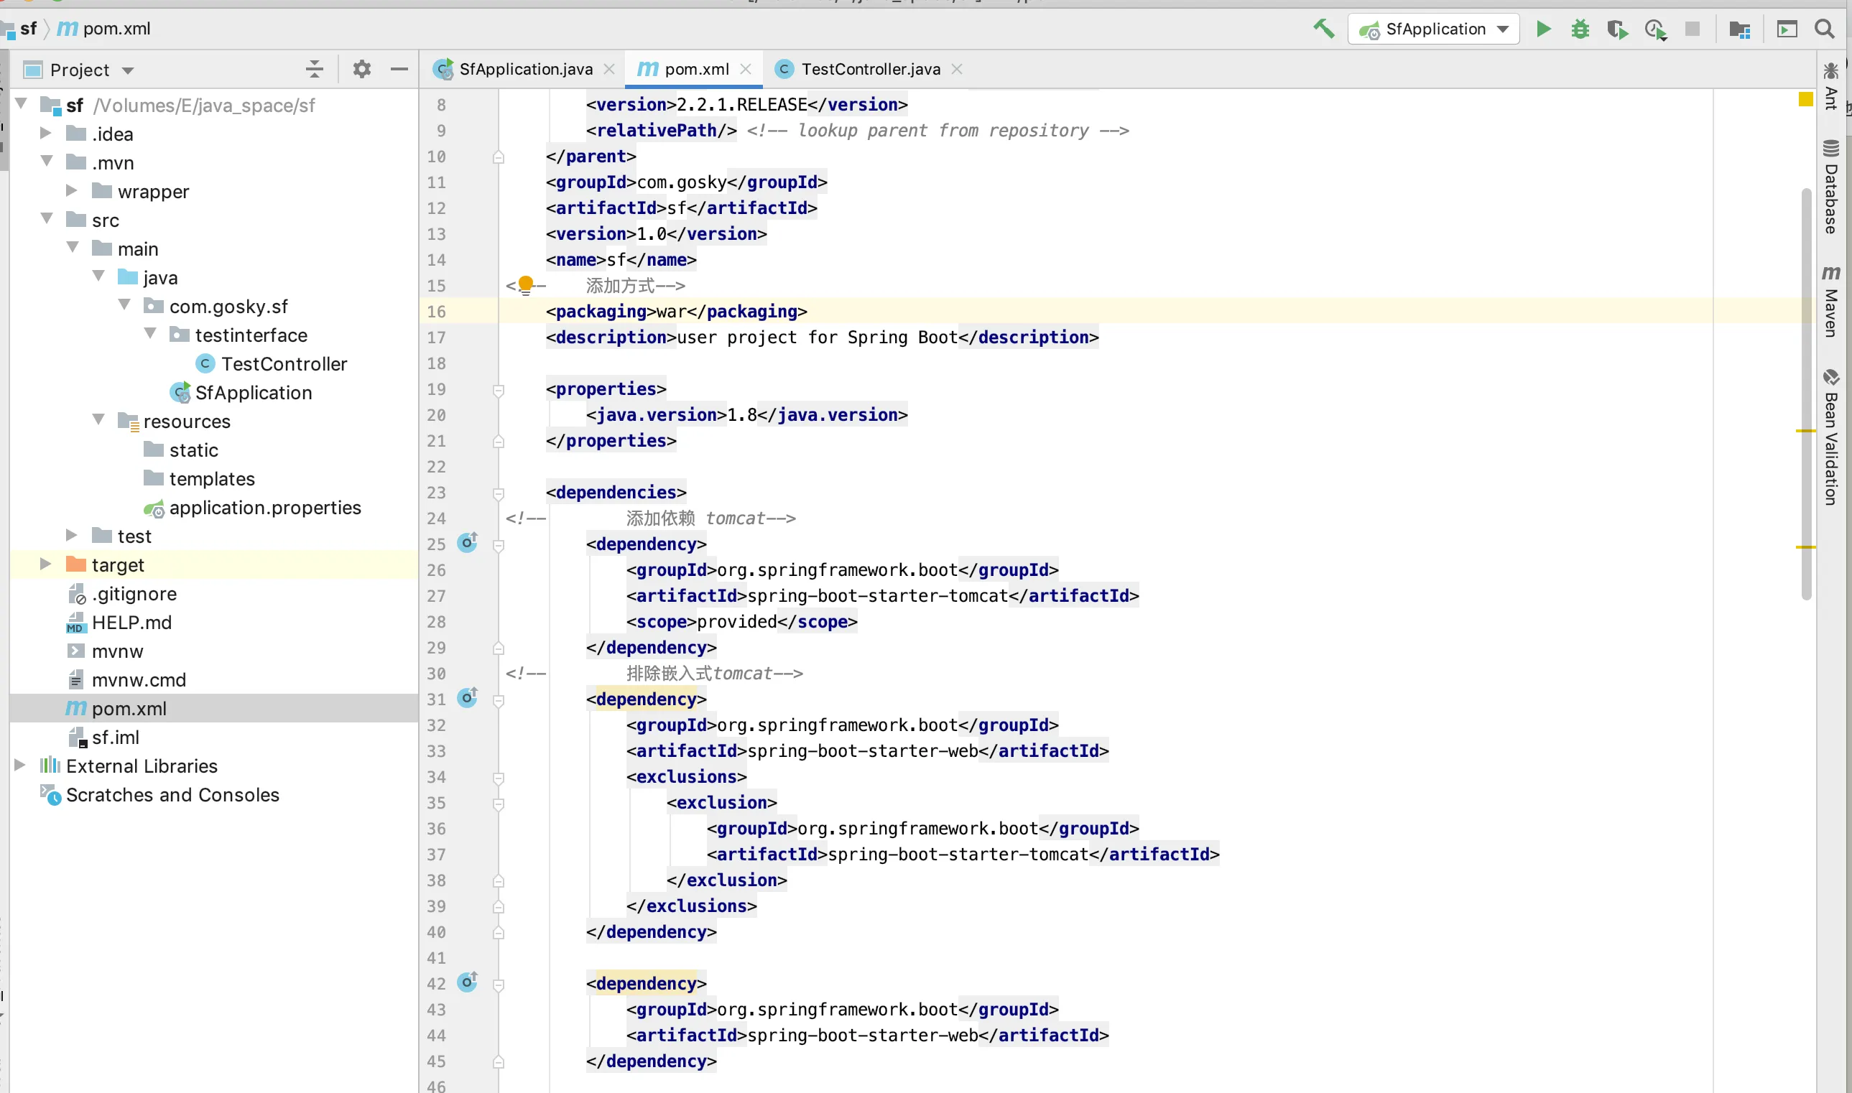This screenshot has width=1852, height=1093.
Task: Expand the target folder
Action: (x=46, y=564)
